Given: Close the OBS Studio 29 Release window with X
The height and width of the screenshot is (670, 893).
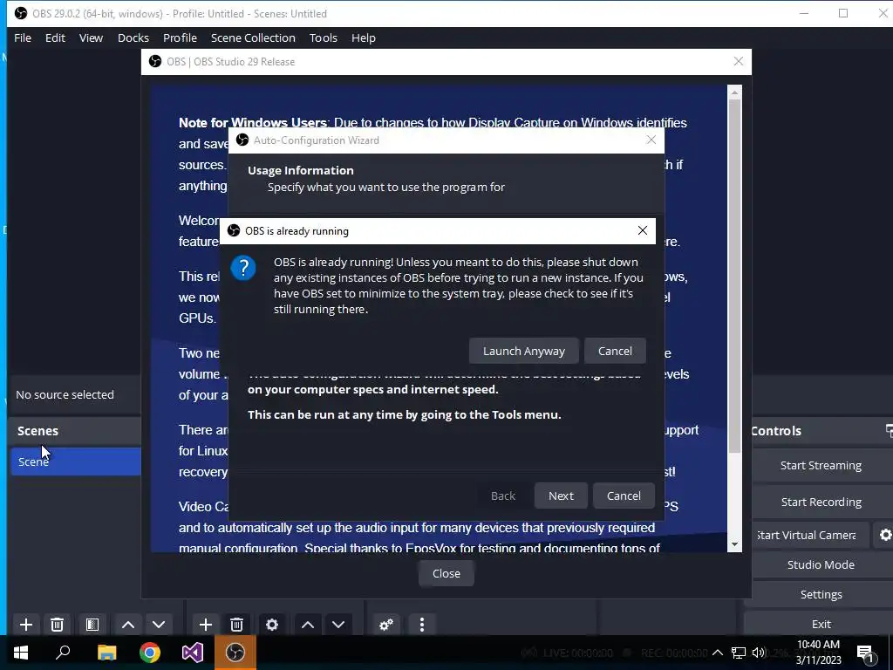Looking at the screenshot, I should coord(738,62).
